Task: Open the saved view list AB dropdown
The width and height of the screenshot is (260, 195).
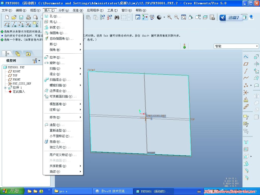Action: [198, 17]
